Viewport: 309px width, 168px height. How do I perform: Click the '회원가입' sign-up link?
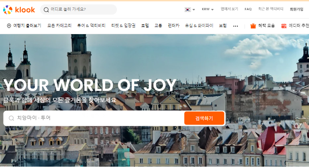pyautogui.click(x=297, y=9)
